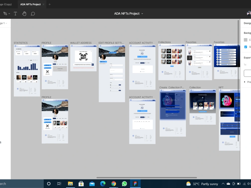
Task: Open Task View on the taskbar
Action: pyautogui.click(x=59, y=184)
